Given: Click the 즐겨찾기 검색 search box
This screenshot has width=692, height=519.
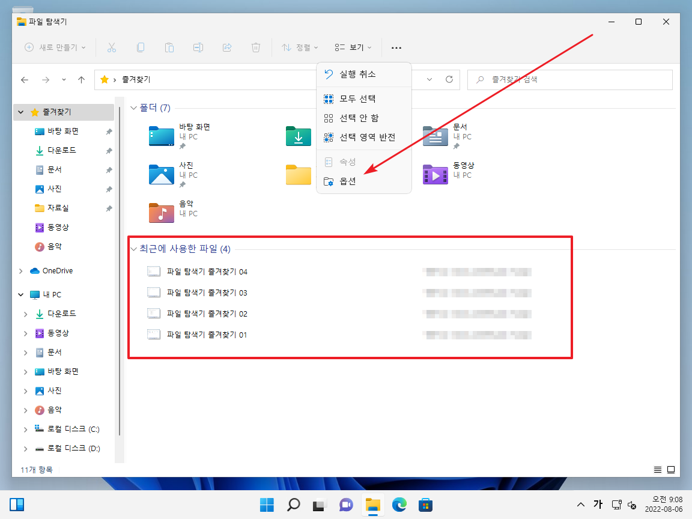Looking at the screenshot, I should coord(569,80).
